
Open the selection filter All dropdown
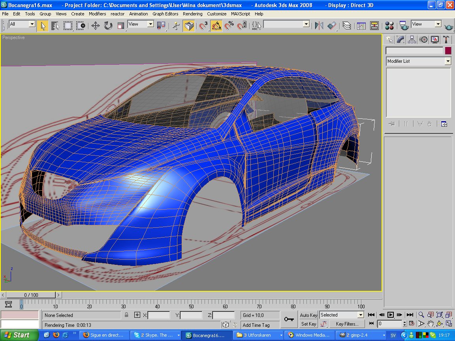coord(32,24)
